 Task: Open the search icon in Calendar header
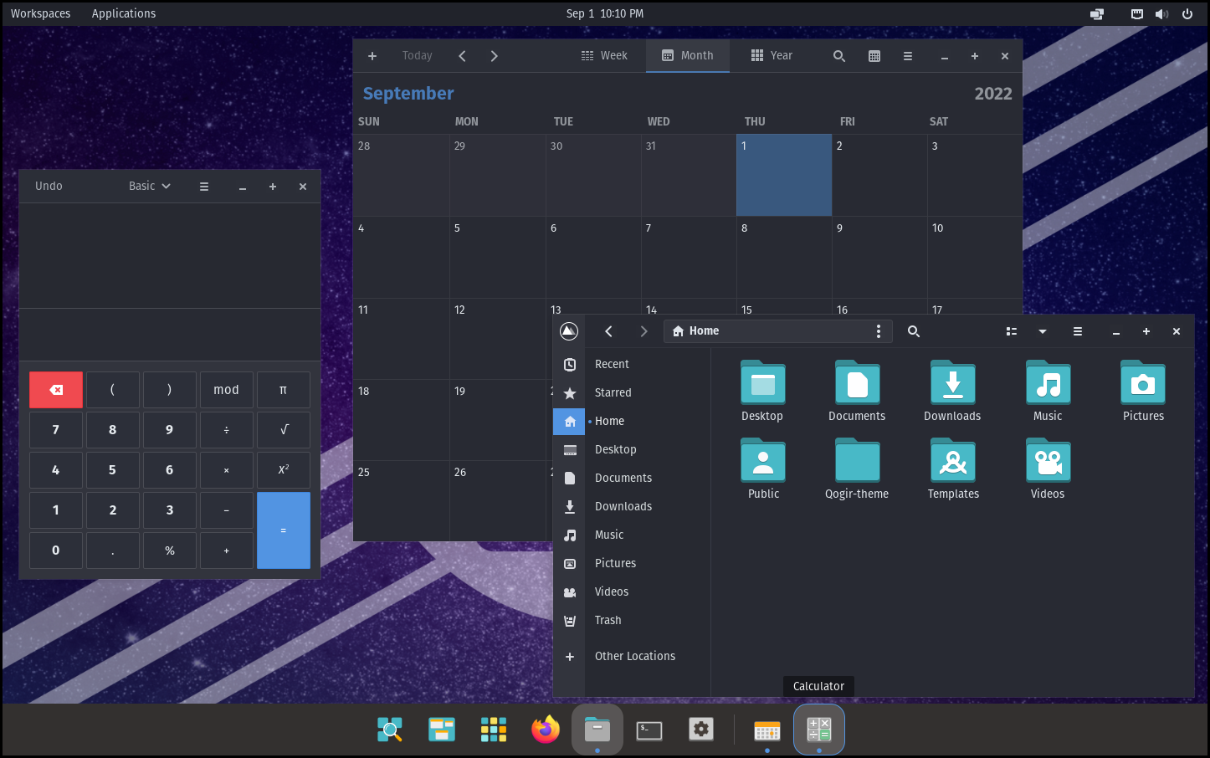click(838, 56)
